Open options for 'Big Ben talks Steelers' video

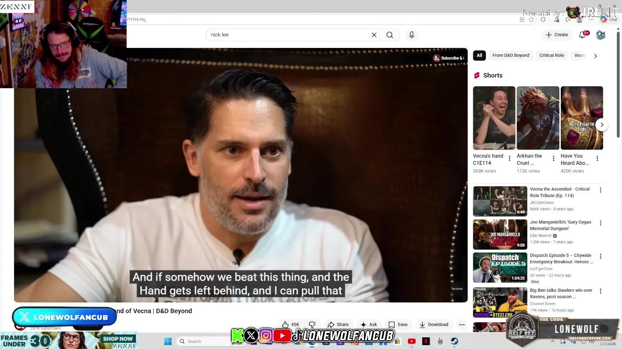pos(600,291)
